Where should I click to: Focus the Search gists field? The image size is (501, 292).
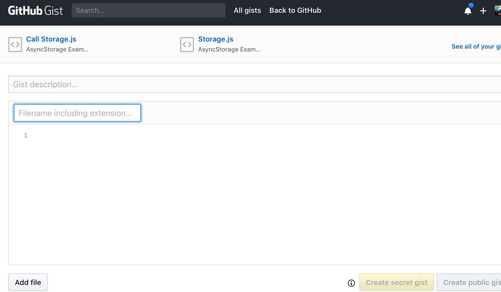pyautogui.click(x=149, y=10)
